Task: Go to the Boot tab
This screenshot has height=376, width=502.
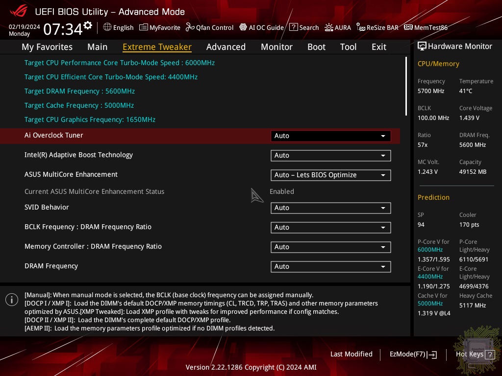Action: point(316,47)
